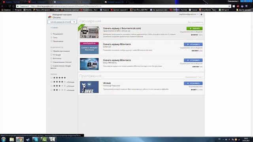This screenshot has height=142, width=253.
Task: Go back via the « Главная link
Action: click(x=54, y=28)
